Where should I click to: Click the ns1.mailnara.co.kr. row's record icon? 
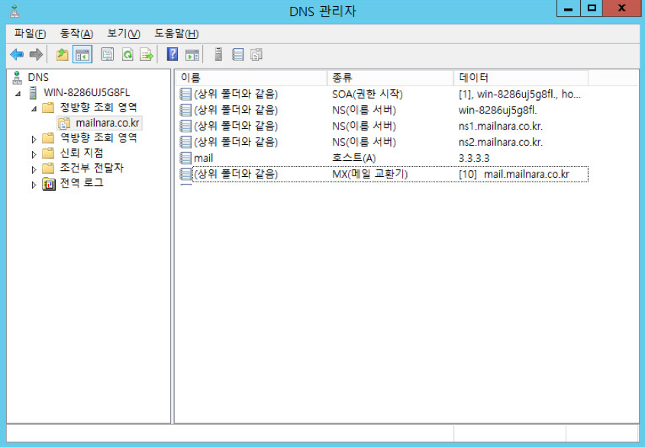[x=185, y=127]
